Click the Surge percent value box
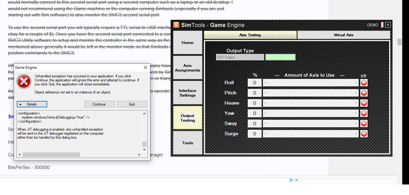 point(255,134)
